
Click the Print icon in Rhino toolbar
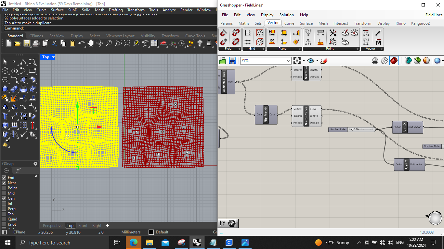[x=36, y=43]
